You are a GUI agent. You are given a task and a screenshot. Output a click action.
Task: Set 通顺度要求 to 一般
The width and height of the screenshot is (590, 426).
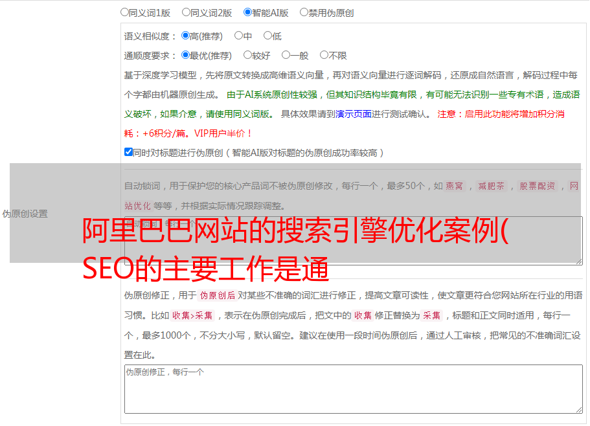(286, 55)
